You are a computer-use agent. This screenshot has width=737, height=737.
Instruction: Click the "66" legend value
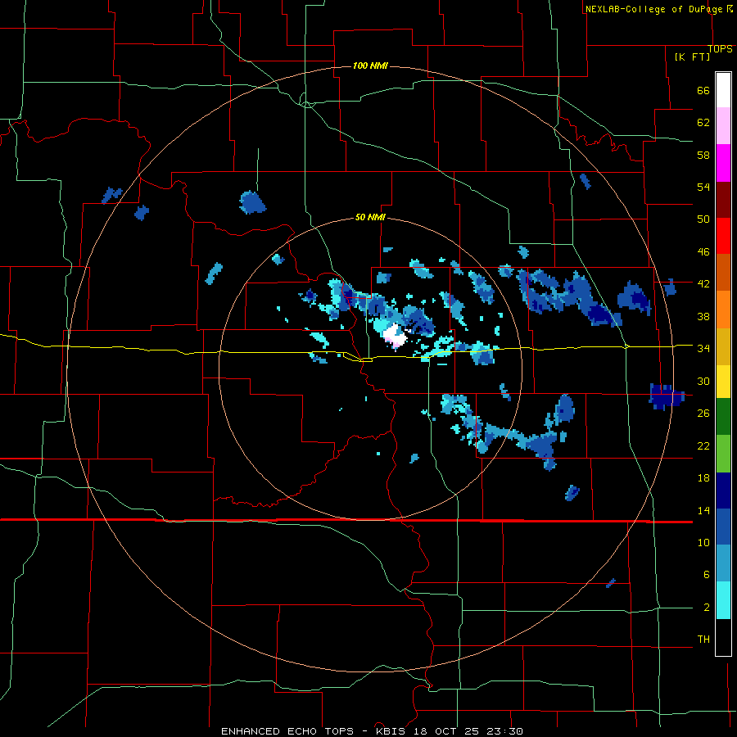tap(703, 91)
